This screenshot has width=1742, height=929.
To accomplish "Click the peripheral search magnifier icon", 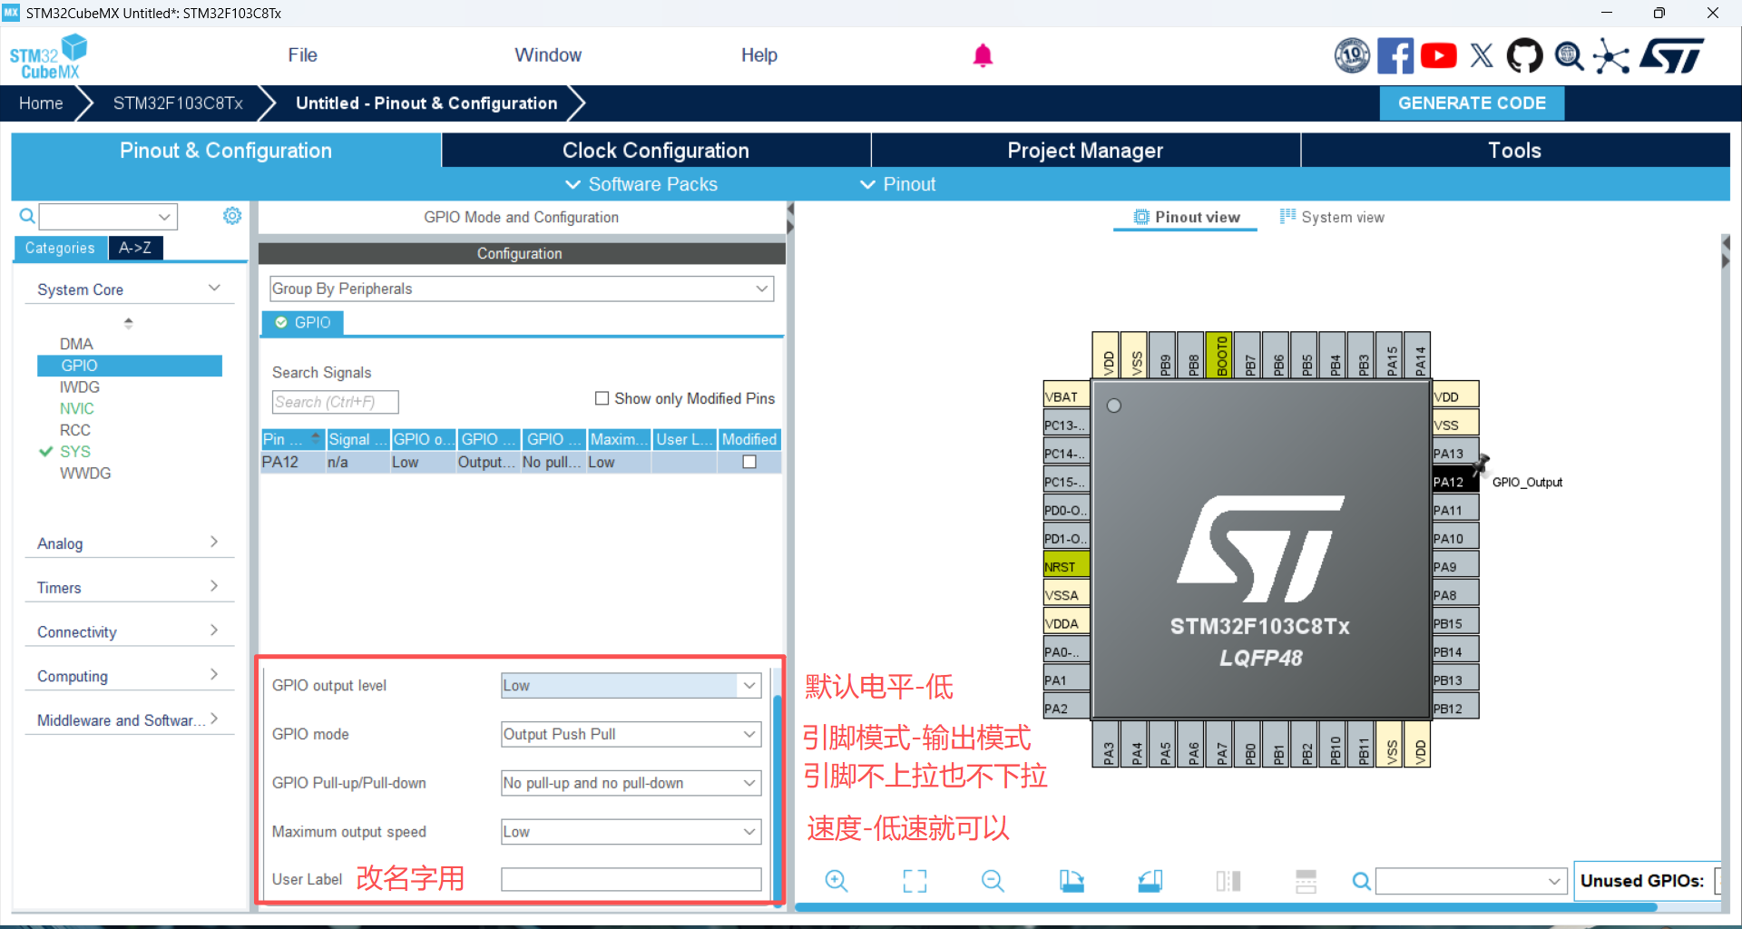I will point(27,216).
